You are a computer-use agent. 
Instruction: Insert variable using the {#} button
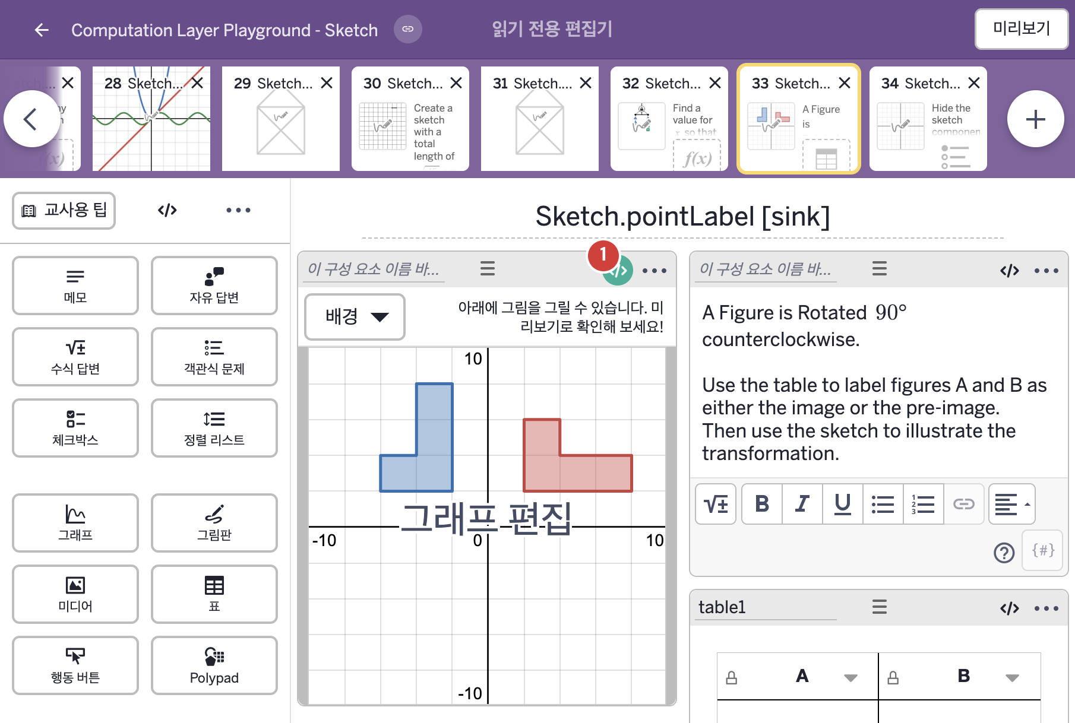click(x=1043, y=550)
